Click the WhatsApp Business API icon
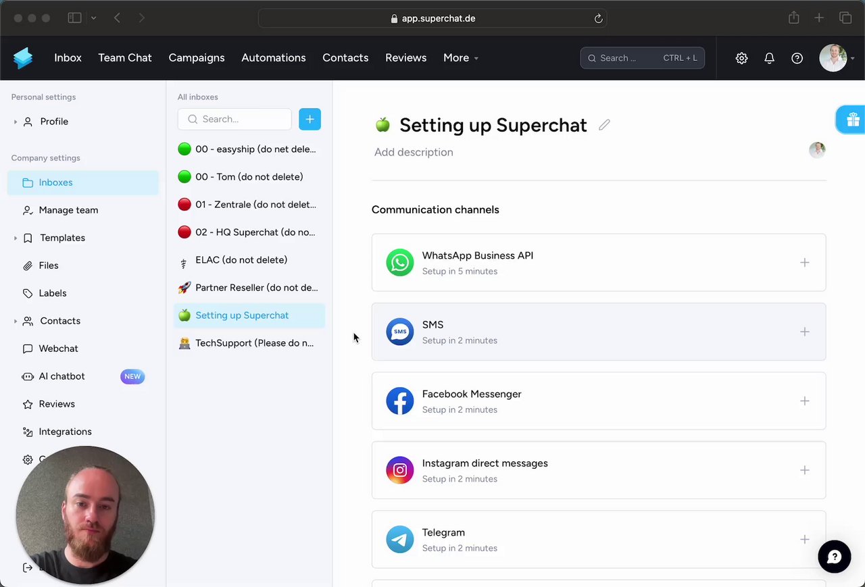865x587 pixels. (x=400, y=263)
